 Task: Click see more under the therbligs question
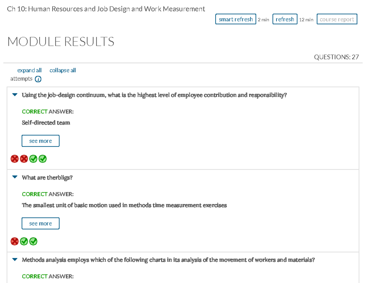point(41,223)
